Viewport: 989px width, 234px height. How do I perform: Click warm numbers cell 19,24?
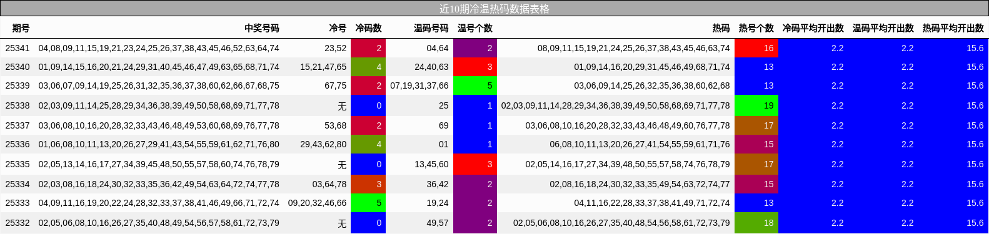point(438,203)
